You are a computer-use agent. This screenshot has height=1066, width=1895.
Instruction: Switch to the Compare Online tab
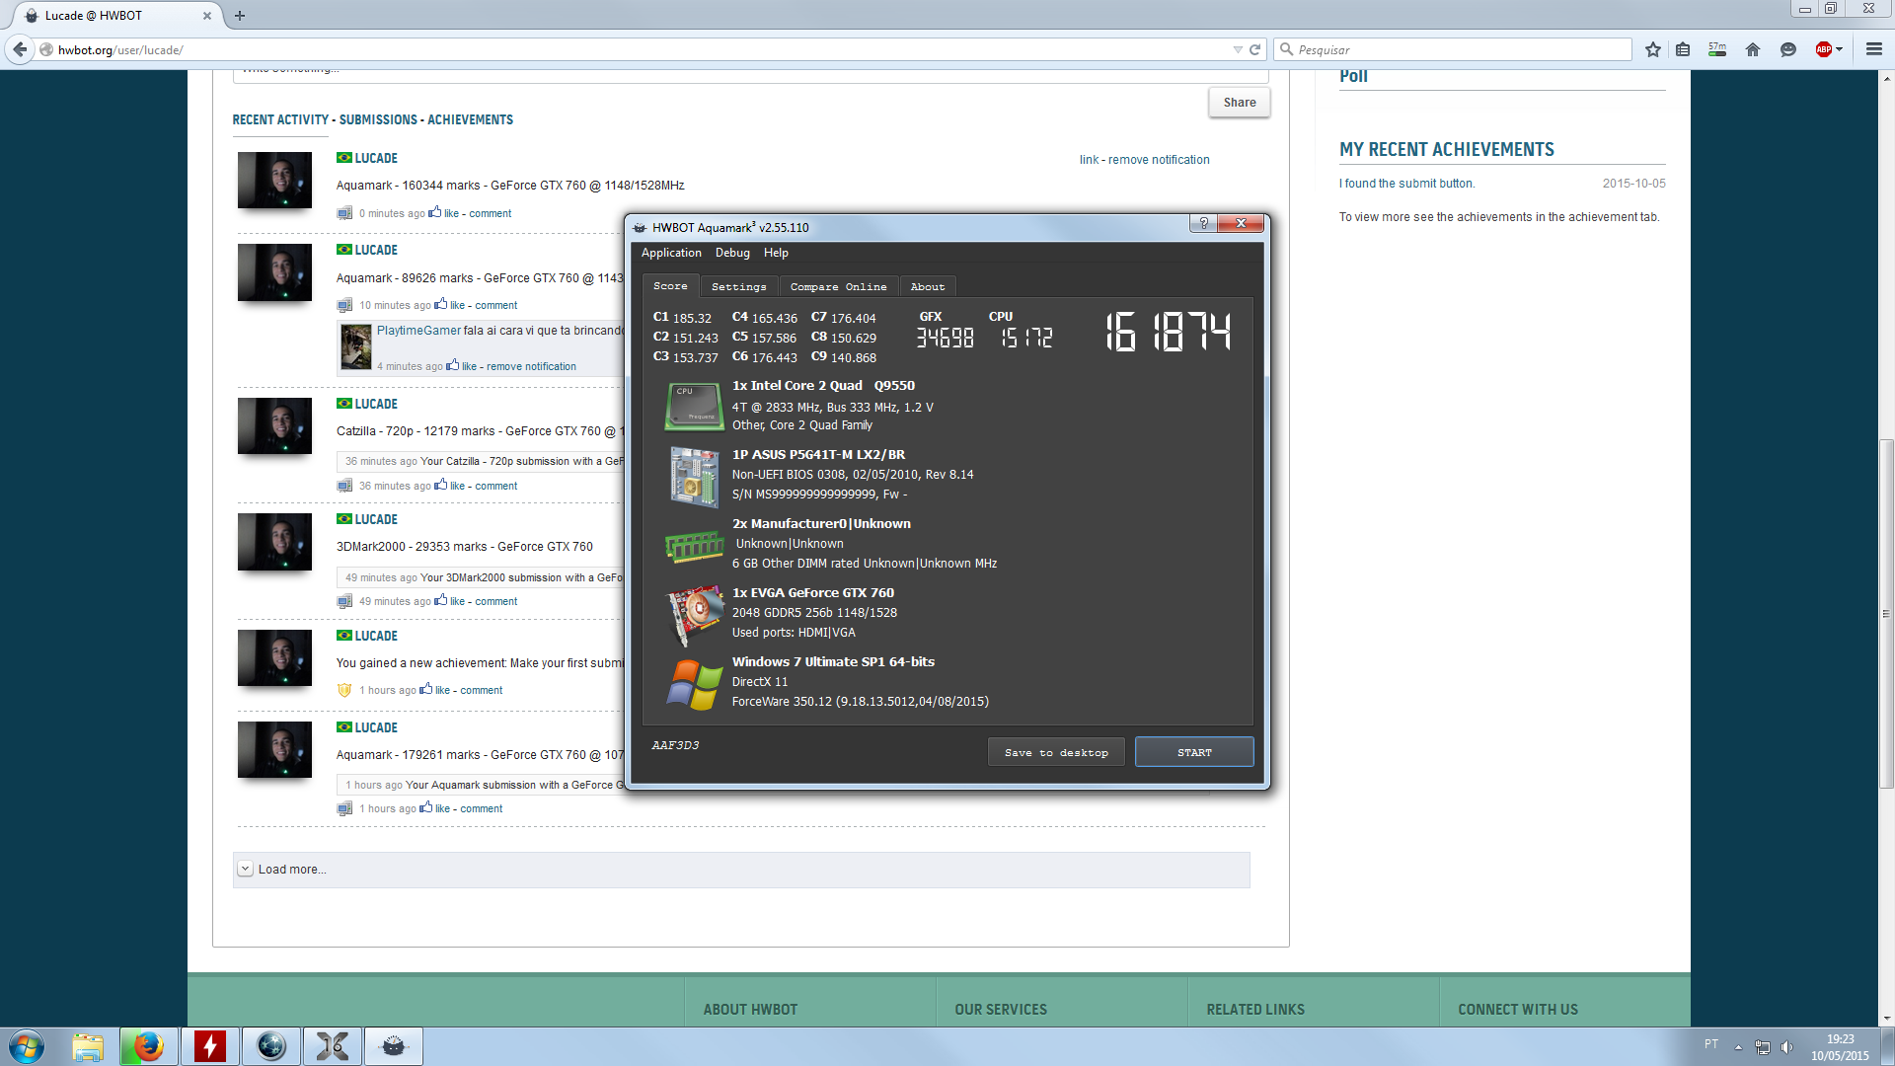[x=838, y=286]
